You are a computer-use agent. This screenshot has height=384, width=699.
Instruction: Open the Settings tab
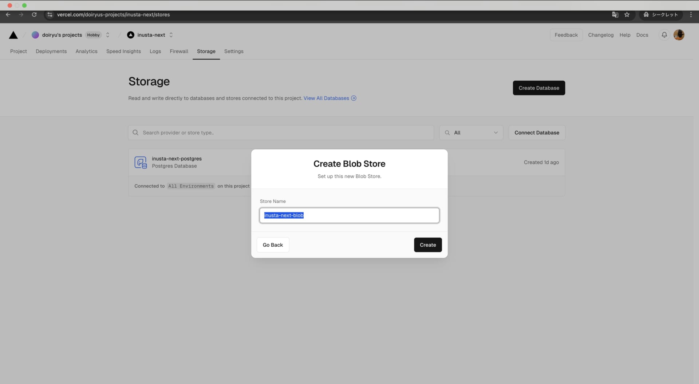[234, 51]
